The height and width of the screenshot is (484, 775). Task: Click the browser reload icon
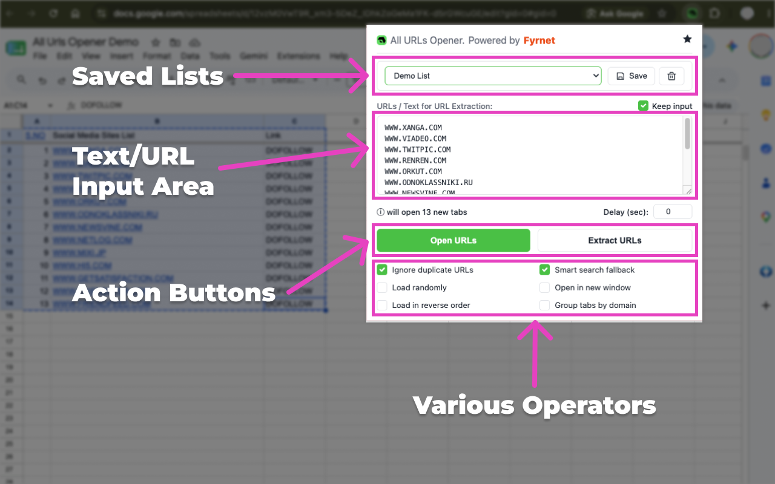[x=54, y=13]
